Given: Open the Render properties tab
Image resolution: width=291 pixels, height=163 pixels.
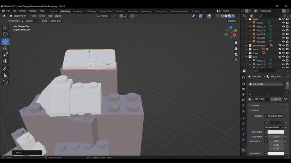Looking at the screenshot, I should [244, 84].
